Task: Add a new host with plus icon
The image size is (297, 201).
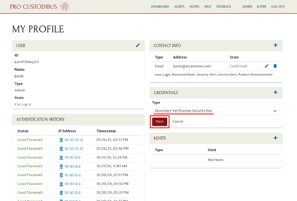Action: point(275,138)
